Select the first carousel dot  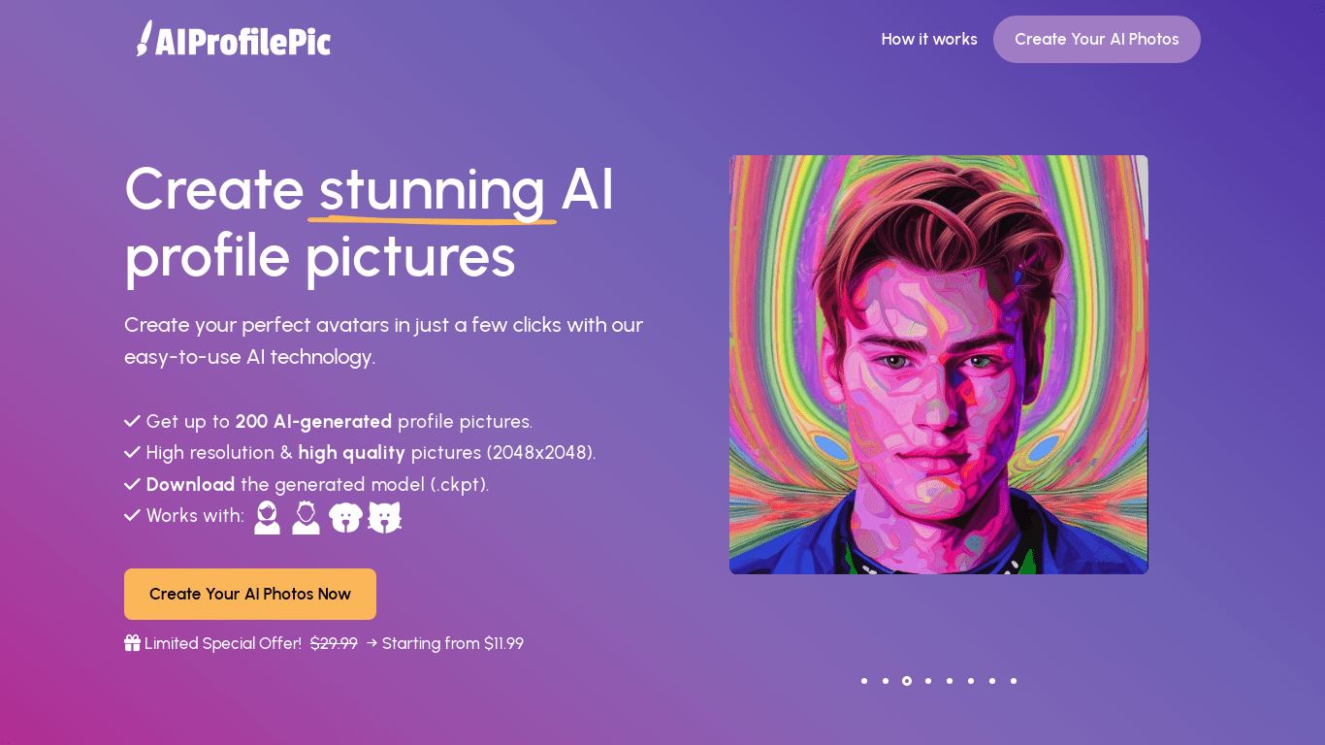click(x=864, y=681)
